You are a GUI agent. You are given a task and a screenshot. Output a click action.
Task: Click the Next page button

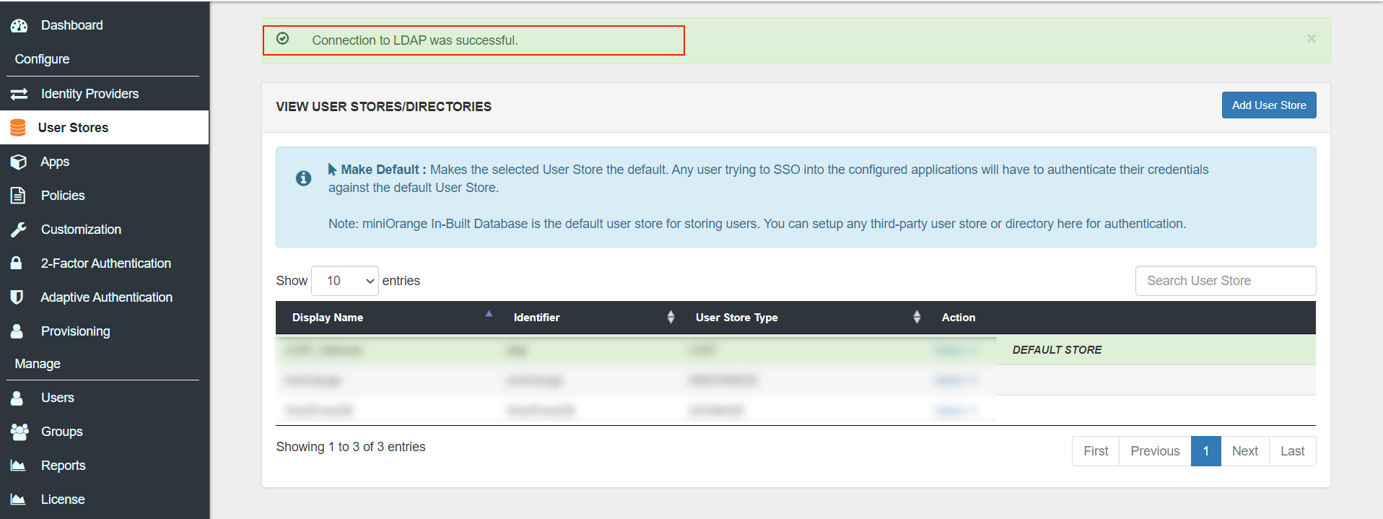pyautogui.click(x=1245, y=451)
